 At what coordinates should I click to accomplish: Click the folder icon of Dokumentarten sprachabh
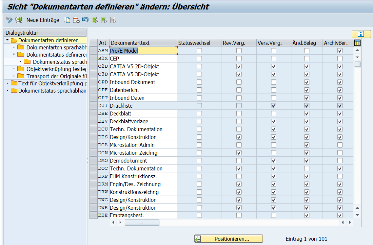pyautogui.click(x=21, y=47)
